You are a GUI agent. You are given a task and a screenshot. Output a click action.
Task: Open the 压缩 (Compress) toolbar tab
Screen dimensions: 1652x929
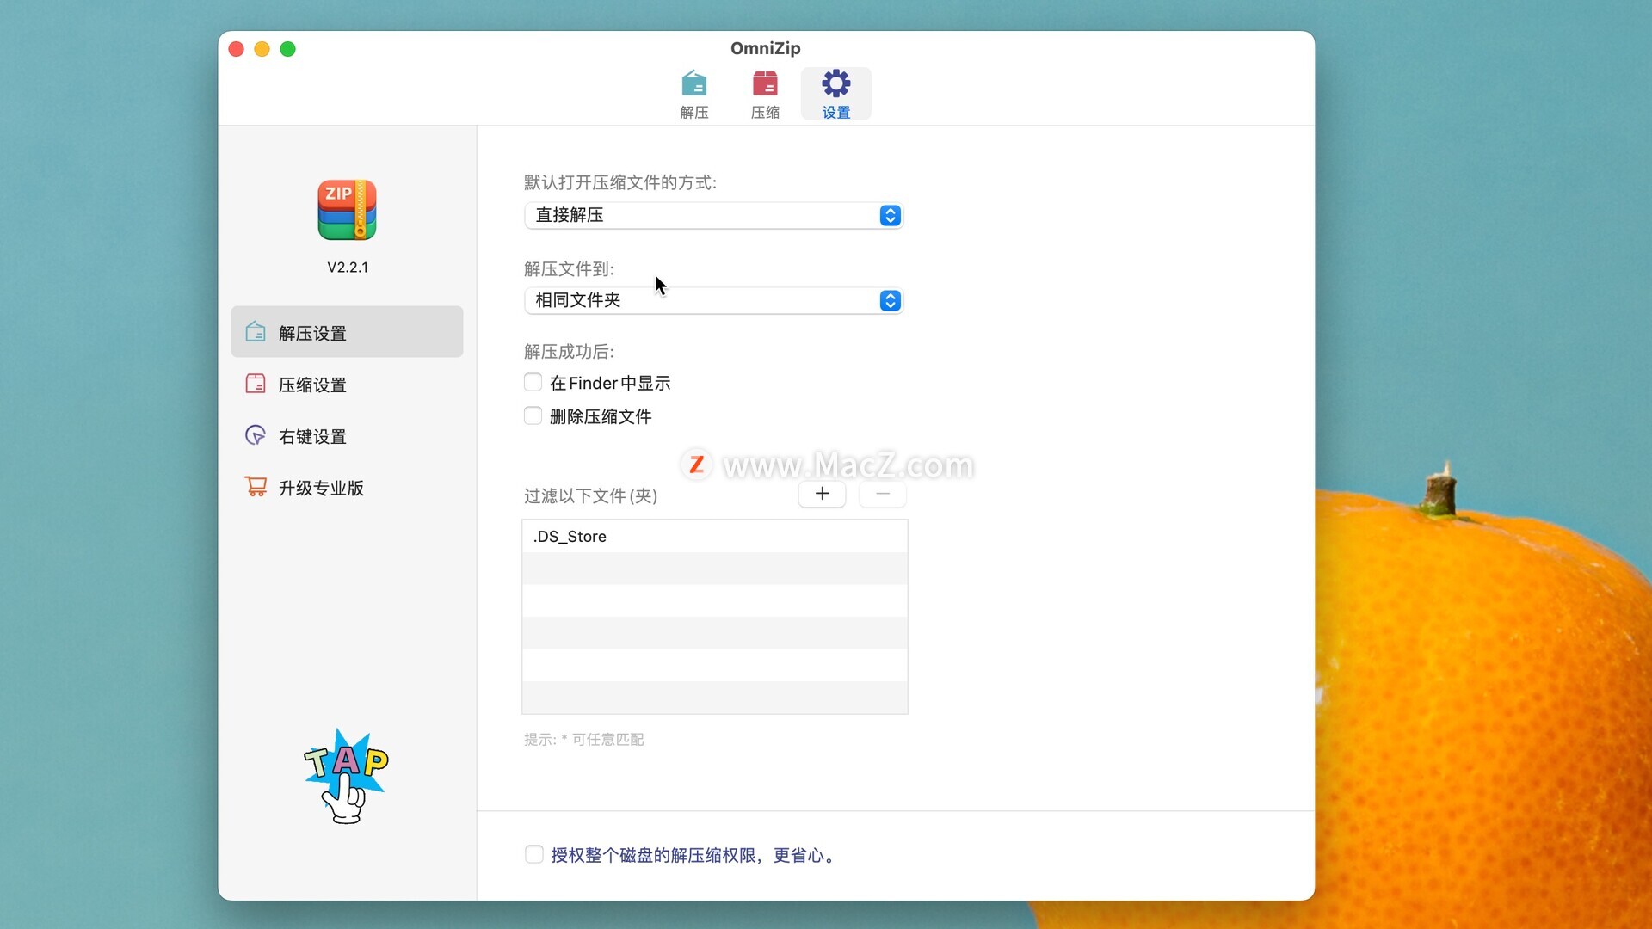(x=765, y=94)
